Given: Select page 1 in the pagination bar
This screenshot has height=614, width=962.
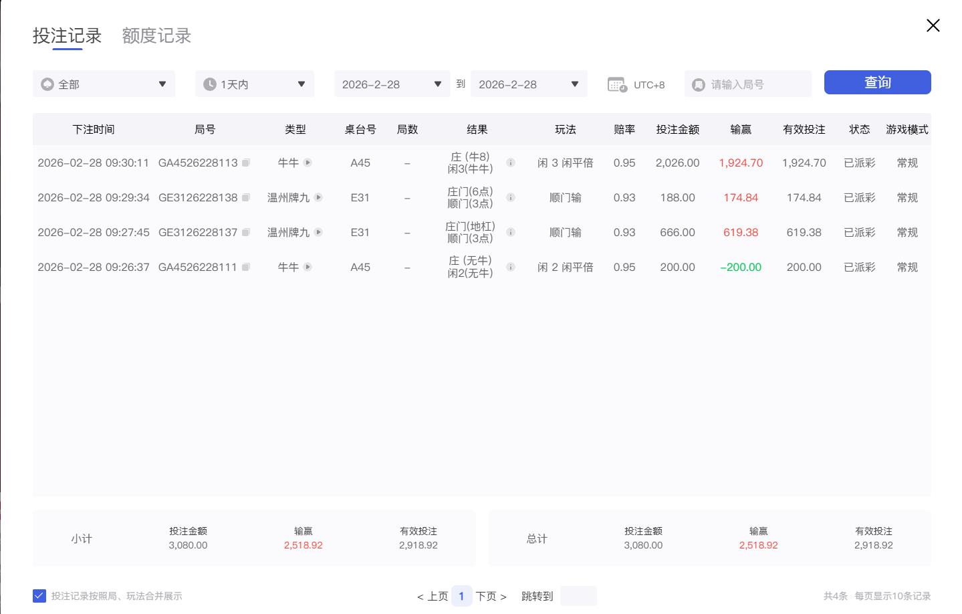Looking at the screenshot, I should (x=462, y=596).
